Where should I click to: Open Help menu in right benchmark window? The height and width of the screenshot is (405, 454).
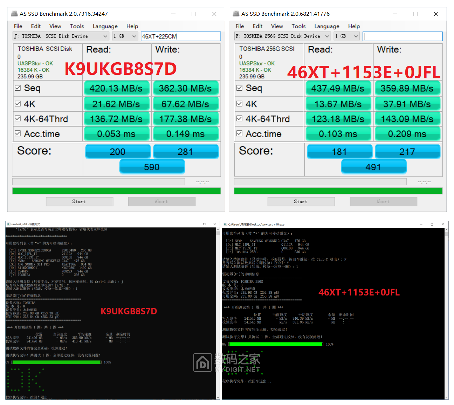(354, 26)
